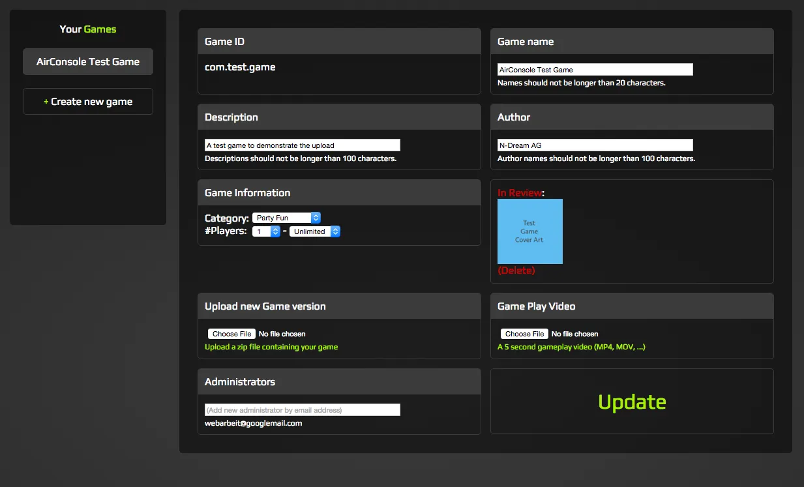Viewport: 804px width, 487px height.
Task: Click the Upload a zip file hint
Action: pyautogui.click(x=271, y=347)
